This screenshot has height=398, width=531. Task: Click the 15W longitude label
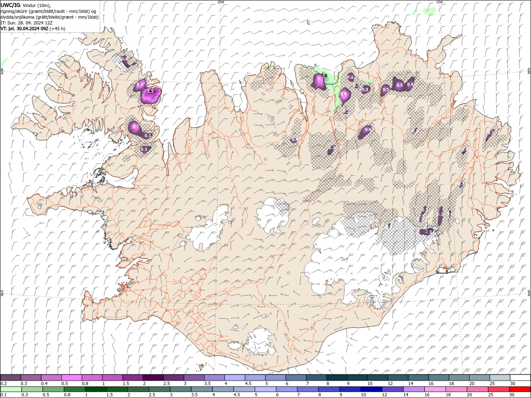click(439, 2)
